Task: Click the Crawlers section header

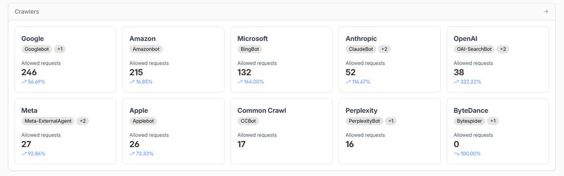Action: 27,12
